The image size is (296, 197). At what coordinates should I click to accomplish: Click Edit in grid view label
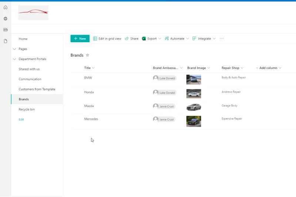click(110, 38)
